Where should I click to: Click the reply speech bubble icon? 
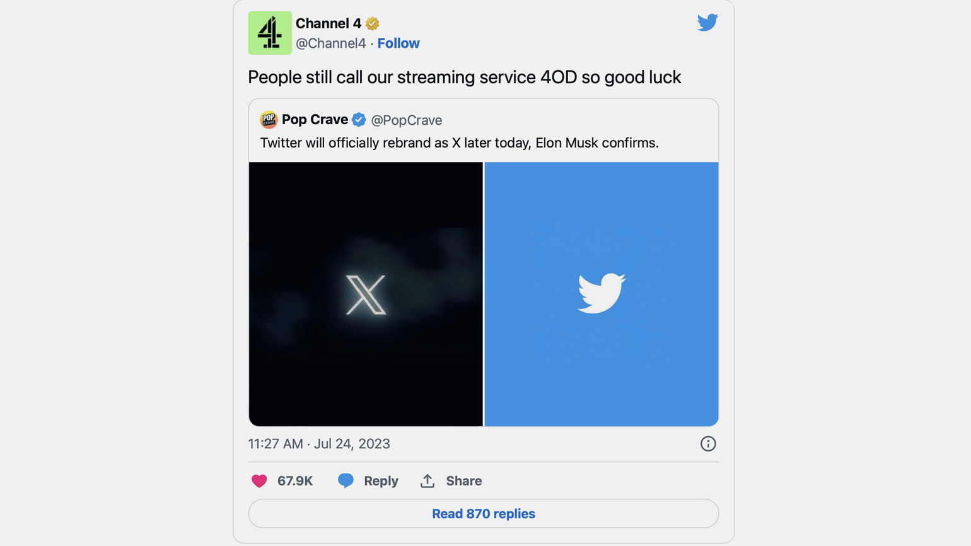[346, 480]
